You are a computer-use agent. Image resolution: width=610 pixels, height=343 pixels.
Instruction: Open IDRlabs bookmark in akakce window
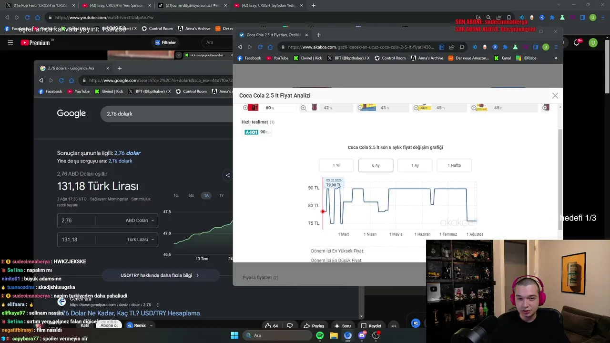[x=527, y=58]
